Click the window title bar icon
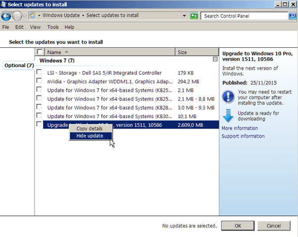298x237 pixels. (x=3, y=4)
